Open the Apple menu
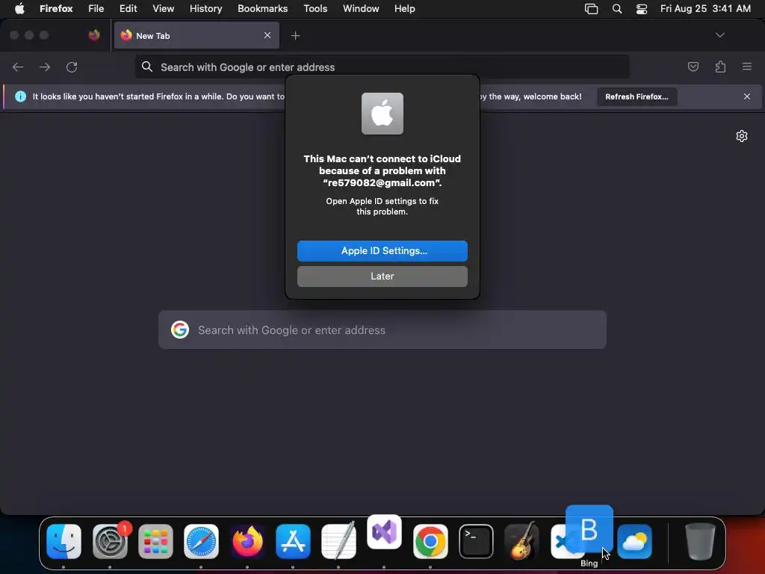765x574 pixels. (x=19, y=9)
